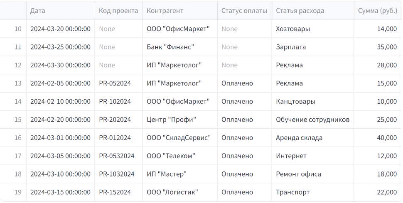Screen dimensions: 403x203
Task: Click the "Статья расхода" column header
Action: (x=313, y=10)
